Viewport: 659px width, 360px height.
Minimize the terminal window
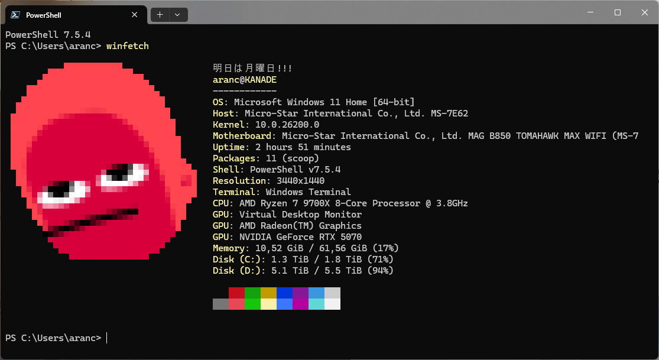tap(590, 12)
